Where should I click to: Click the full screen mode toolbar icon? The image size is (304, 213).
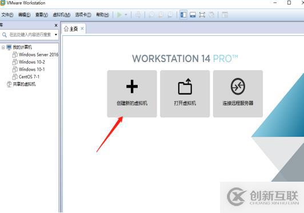pos(202,15)
